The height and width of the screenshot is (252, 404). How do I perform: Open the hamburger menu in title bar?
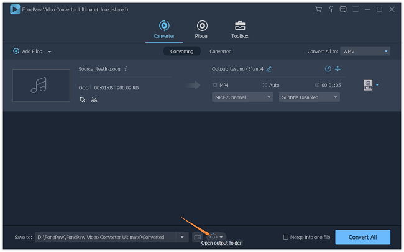pos(356,9)
